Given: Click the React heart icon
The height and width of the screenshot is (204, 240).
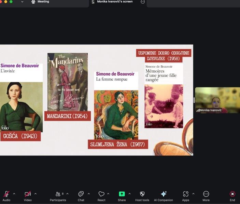Looking at the screenshot, I should pos(101,194).
